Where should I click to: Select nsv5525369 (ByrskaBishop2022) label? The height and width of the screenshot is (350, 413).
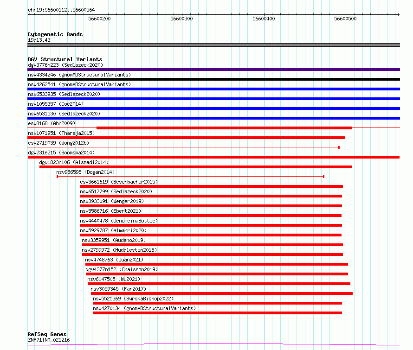(133, 299)
